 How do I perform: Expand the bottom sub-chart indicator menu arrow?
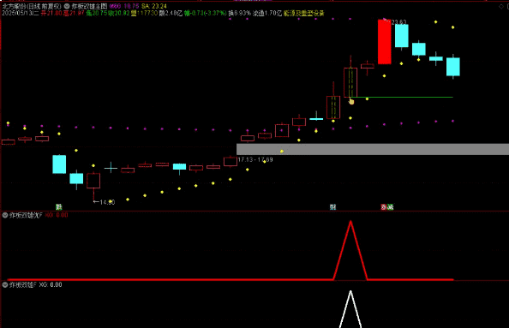(5, 285)
